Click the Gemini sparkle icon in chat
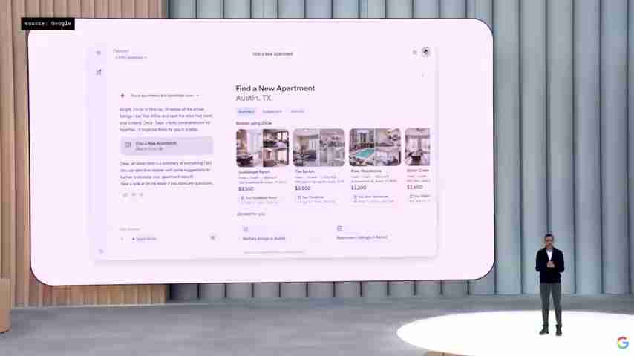634x356 pixels. pyautogui.click(x=122, y=96)
